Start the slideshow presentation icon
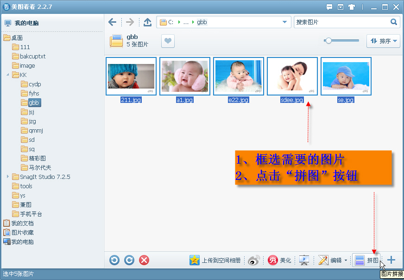This screenshot has height=280, width=404. (304, 260)
